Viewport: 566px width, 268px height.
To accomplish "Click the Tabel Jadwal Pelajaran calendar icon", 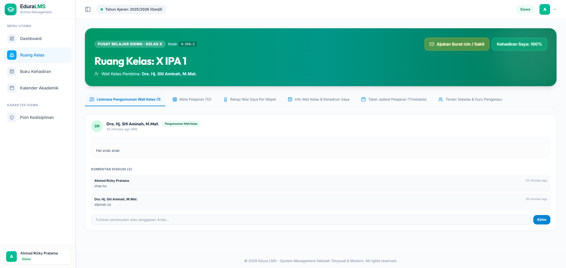I will point(363,99).
